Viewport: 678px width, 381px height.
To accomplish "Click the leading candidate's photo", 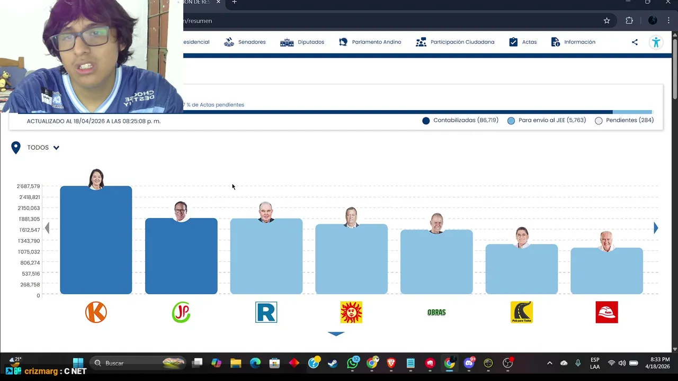I will point(96,179).
